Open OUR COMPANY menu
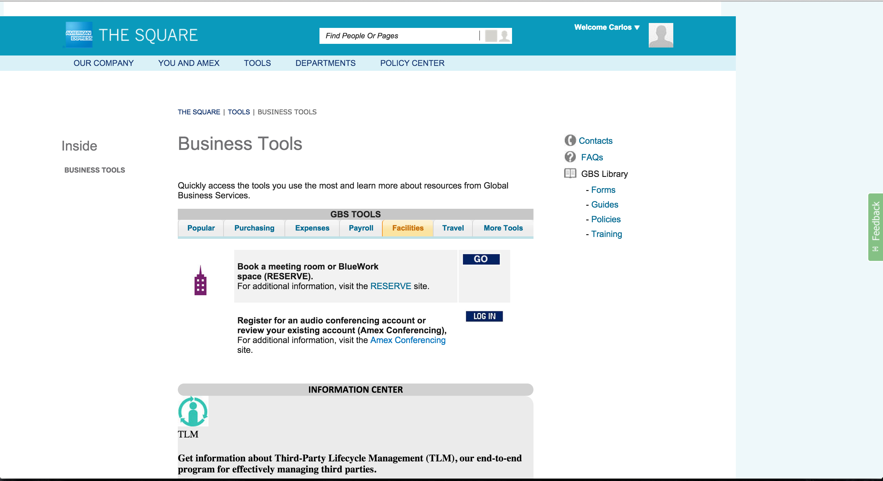 point(104,63)
